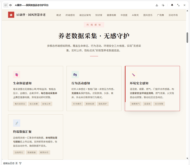Click the 行为活动感知 footprints icon
The height and width of the screenshot is (165, 190).
click(75, 75)
